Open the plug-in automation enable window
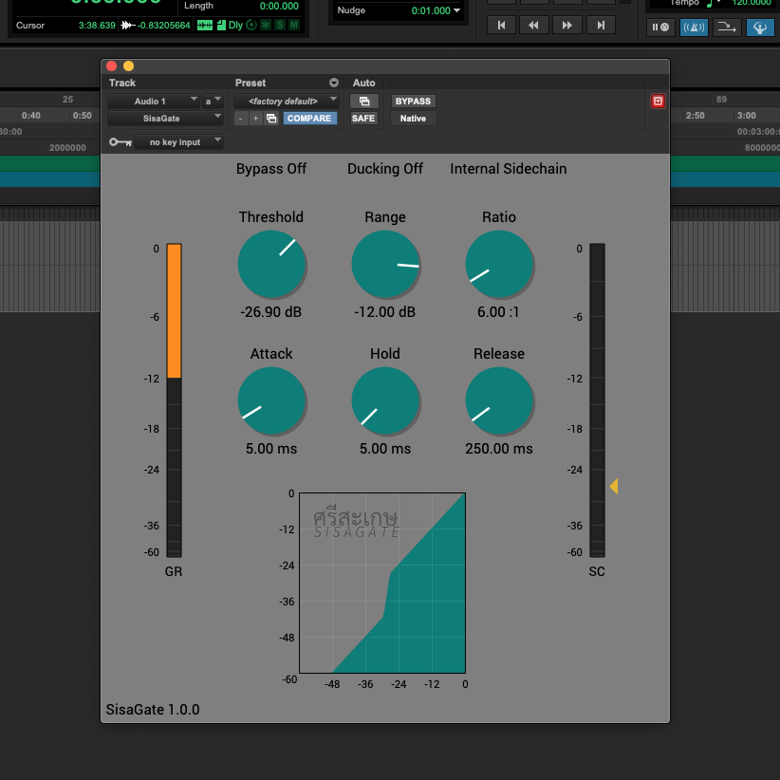Viewport: 780px width, 780px height. [x=363, y=101]
